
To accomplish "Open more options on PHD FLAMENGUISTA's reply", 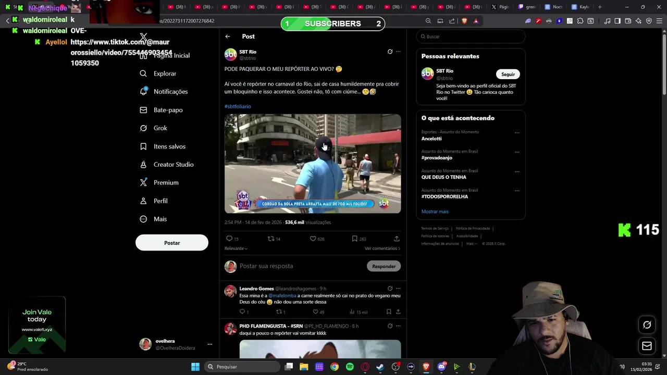I will tap(398, 326).
